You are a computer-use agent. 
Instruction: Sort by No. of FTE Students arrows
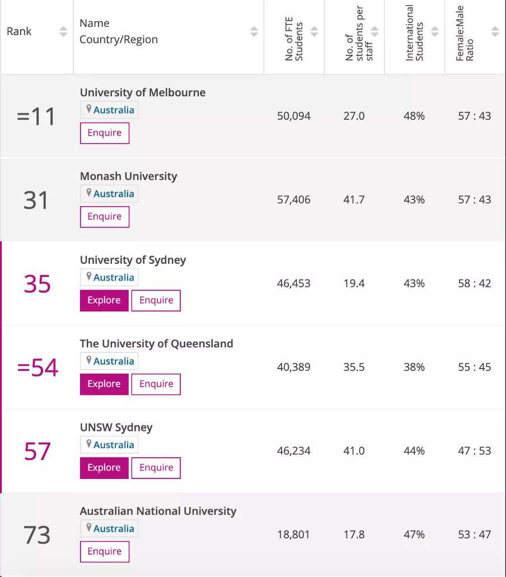click(x=314, y=32)
